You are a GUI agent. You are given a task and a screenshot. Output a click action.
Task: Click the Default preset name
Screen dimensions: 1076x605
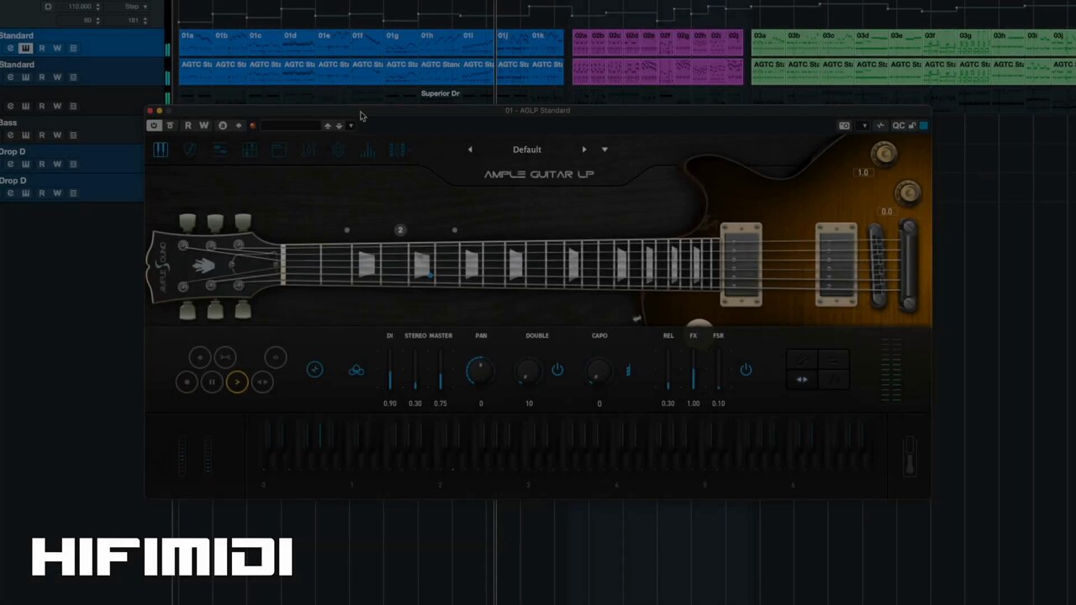(527, 150)
